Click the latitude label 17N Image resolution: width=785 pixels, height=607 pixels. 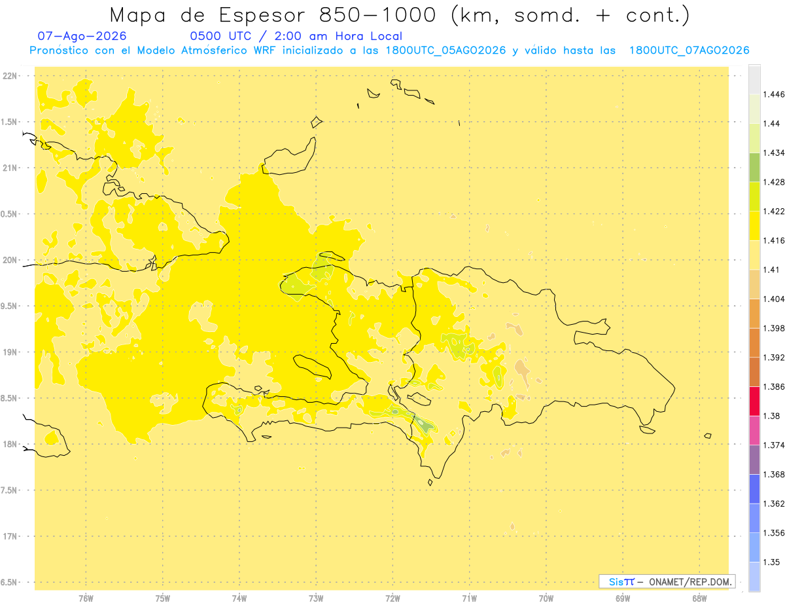coord(10,536)
